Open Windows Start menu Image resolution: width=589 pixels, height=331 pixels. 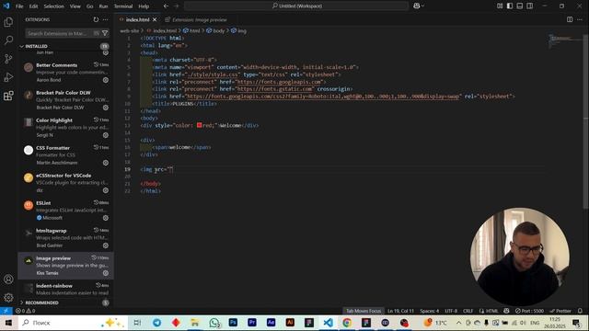[8, 323]
